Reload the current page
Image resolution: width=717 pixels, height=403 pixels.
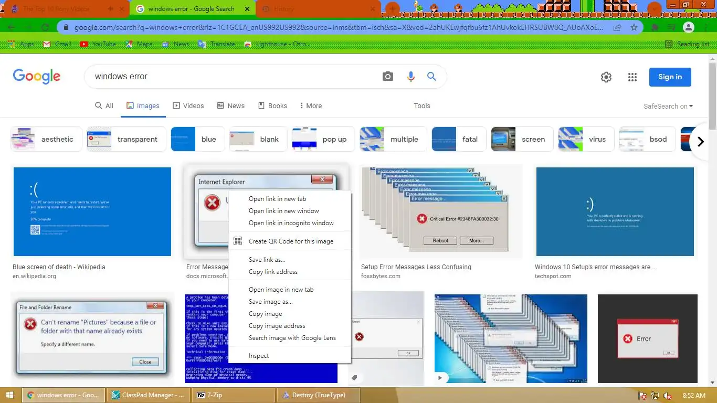click(x=45, y=27)
